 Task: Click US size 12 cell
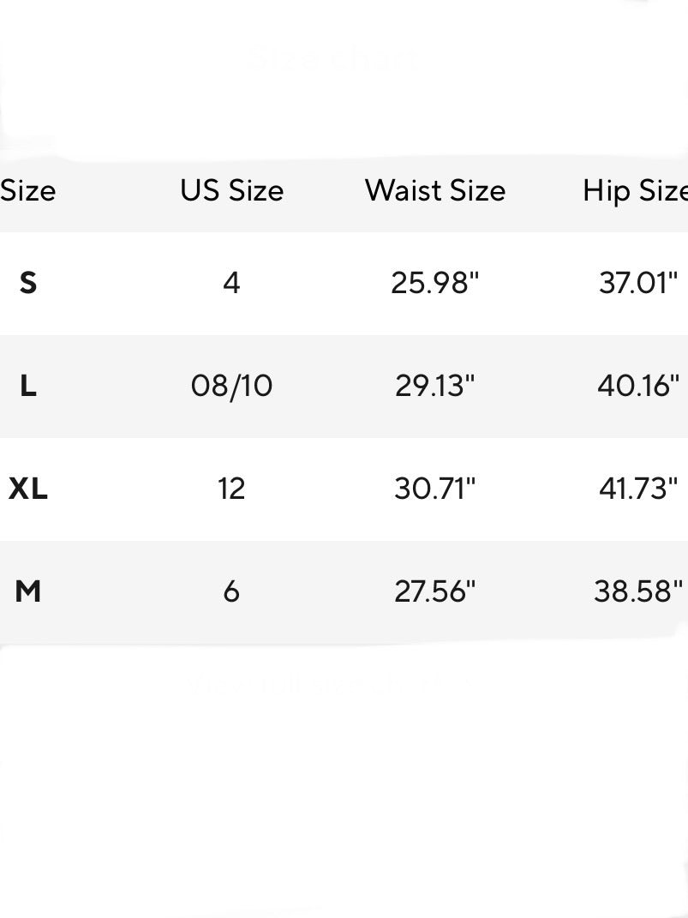point(231,489)
